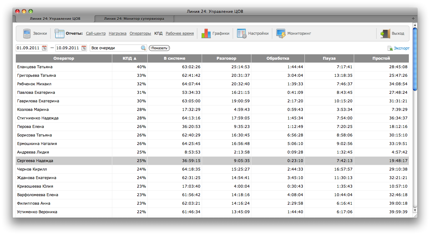430x235 pixels.
Task: Click the Выход exit door icon
Action: 385,33
